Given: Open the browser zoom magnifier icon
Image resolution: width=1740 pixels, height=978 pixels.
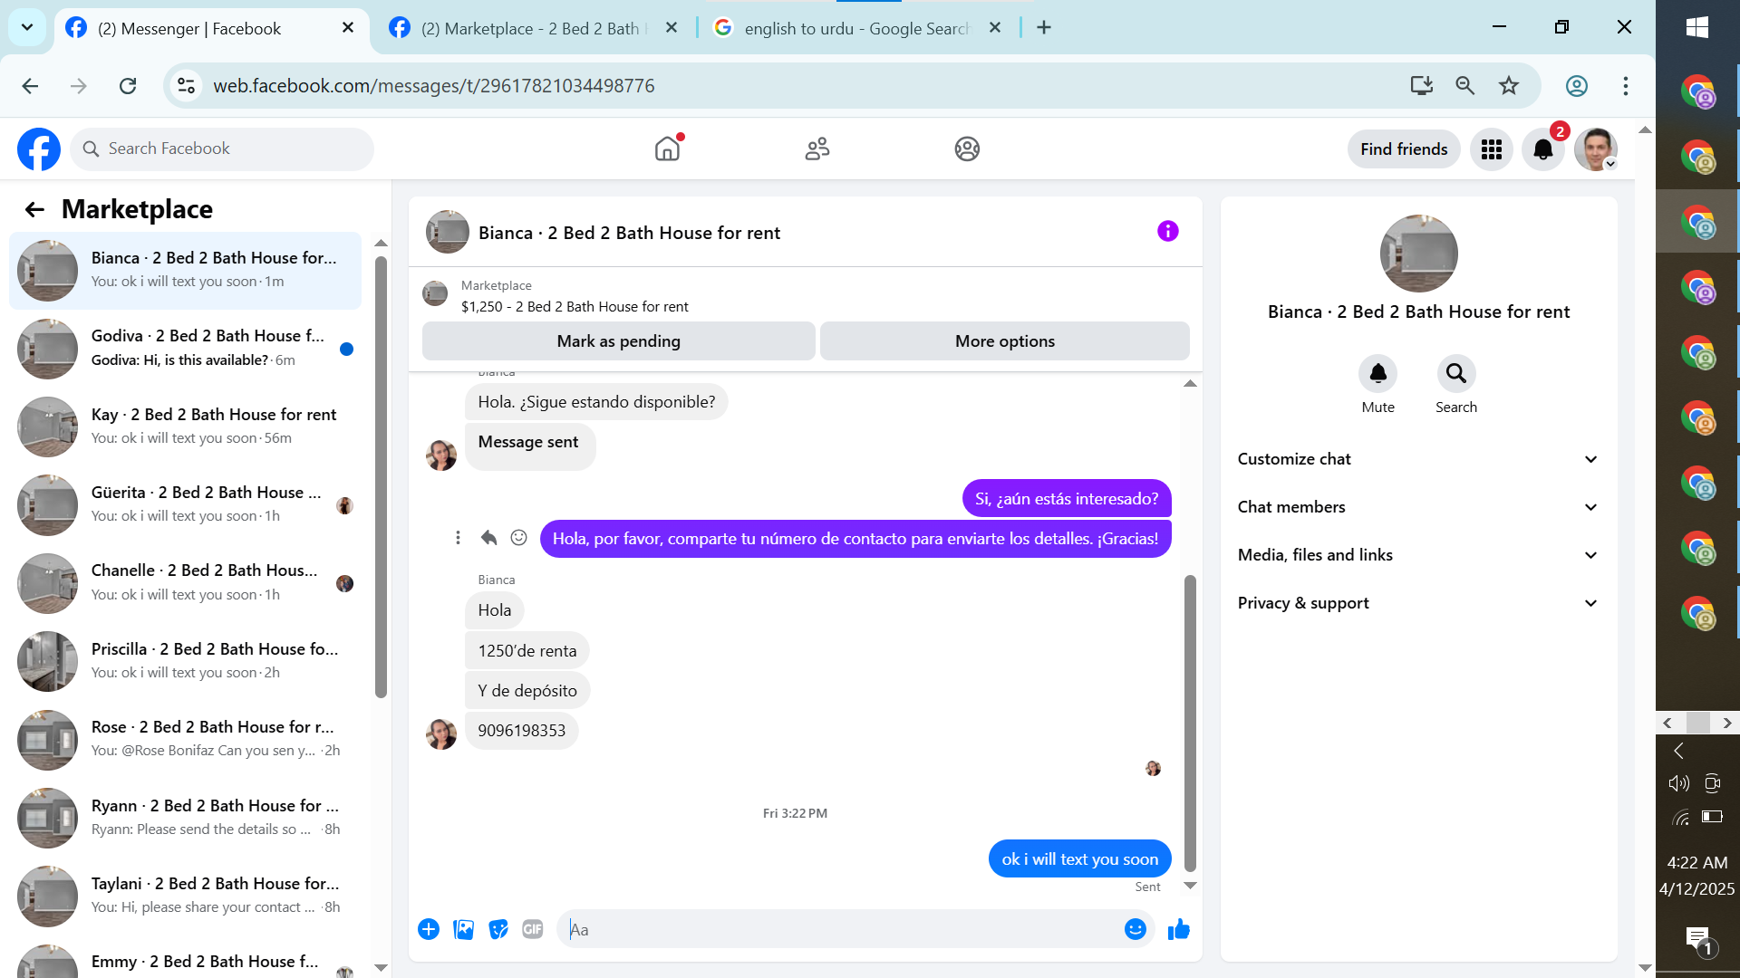Looking at the screenshot, I should point(1464,86).
